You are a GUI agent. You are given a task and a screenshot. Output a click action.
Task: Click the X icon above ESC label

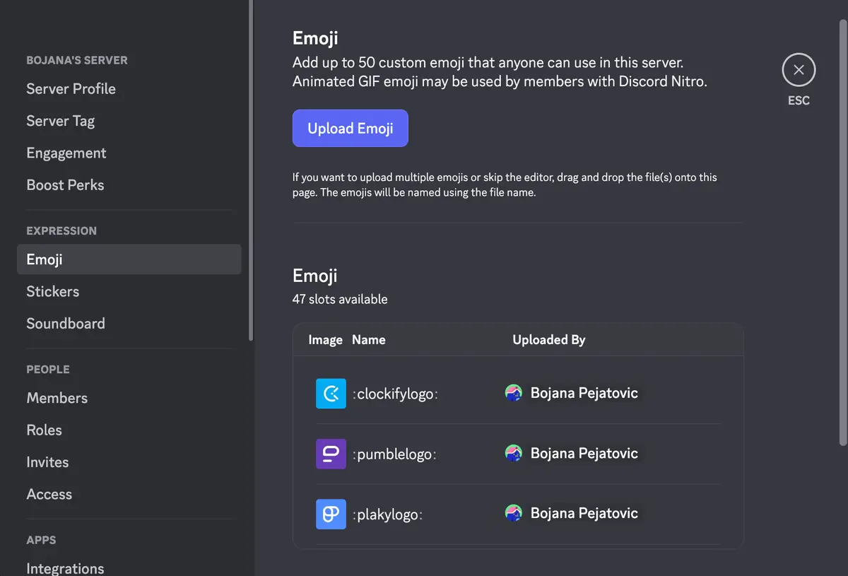pos(799,69)
